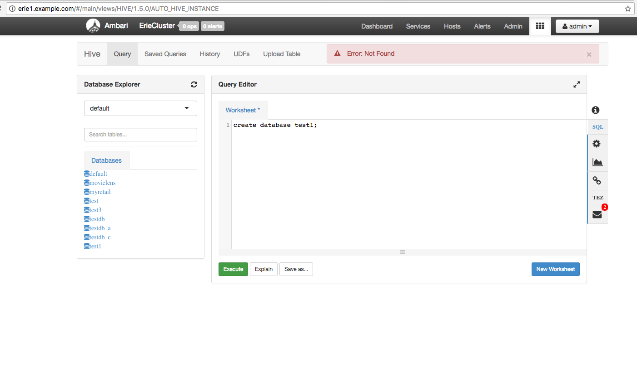
Task: Click the Explain button
Action: (264, 269)
